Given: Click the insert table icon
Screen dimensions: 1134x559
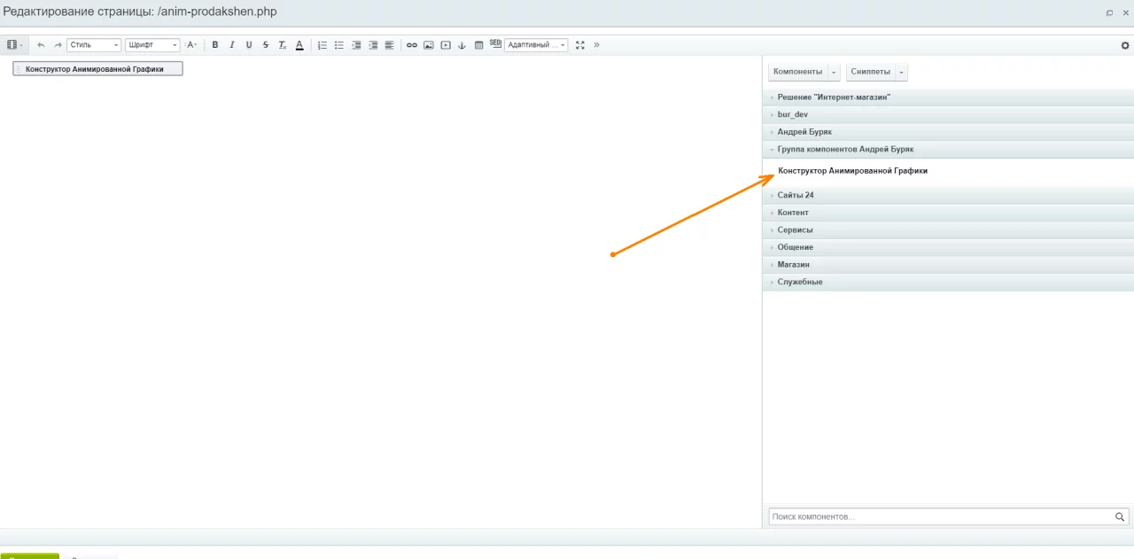Looking at the screenshot, I should [478, 45].
